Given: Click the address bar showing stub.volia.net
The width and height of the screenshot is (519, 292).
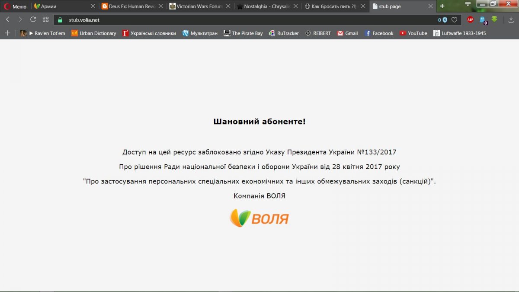Looking at the screenshot, I should [x=216, y=20].
